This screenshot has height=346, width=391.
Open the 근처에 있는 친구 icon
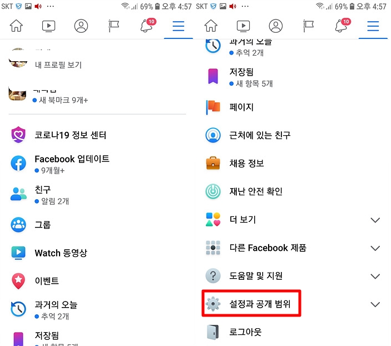(213, 135)
